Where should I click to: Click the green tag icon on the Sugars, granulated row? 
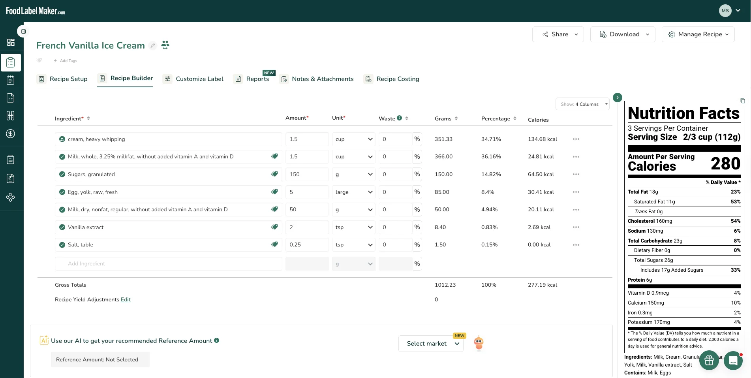274,174
